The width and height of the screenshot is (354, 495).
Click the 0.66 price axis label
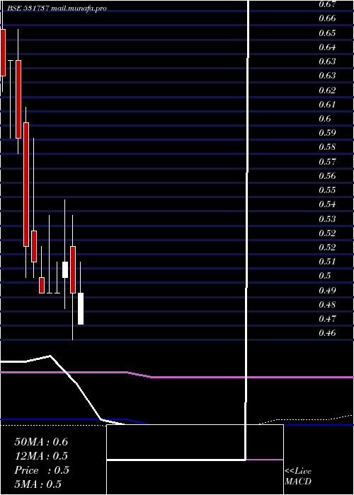pos(327,18)
